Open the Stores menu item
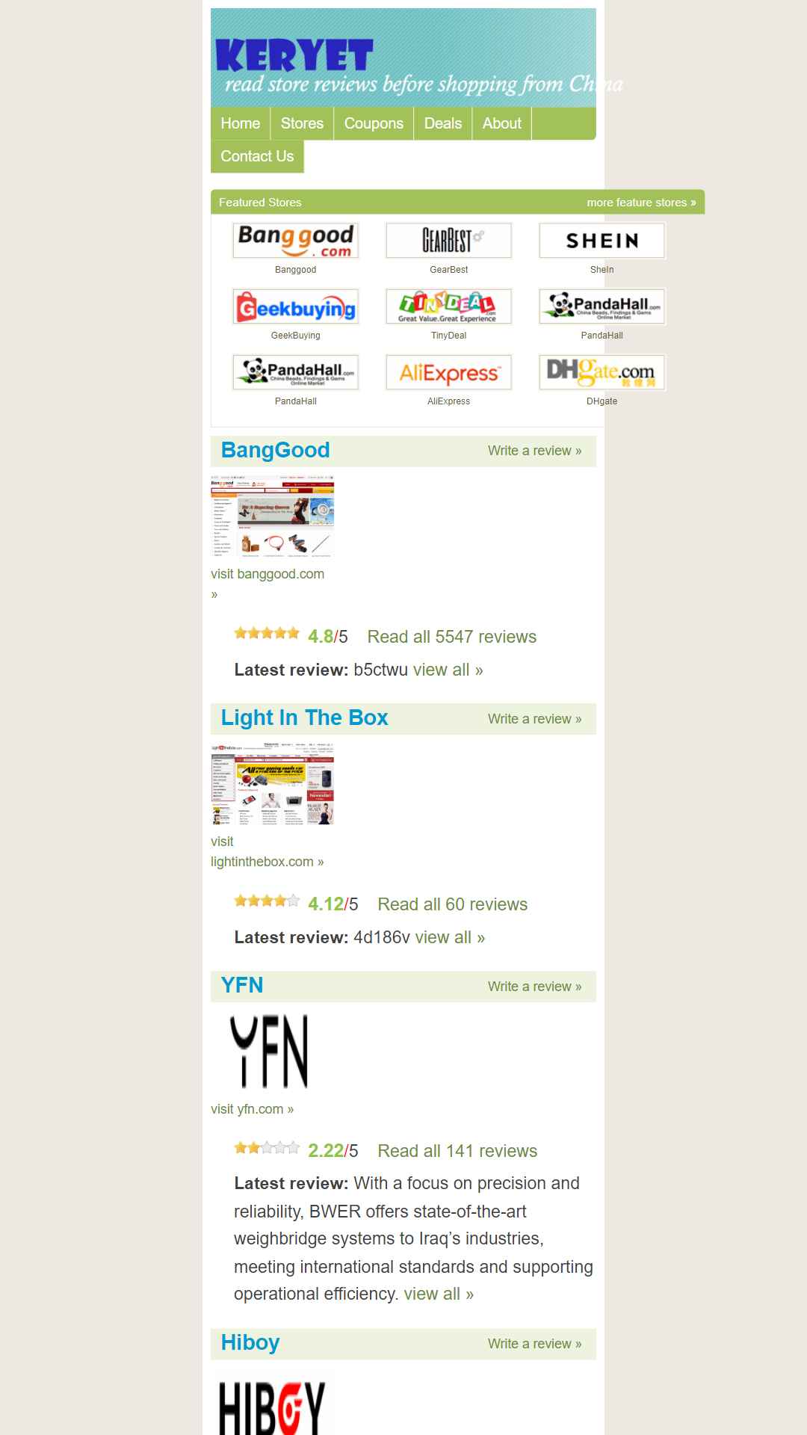This screenshot has width=807, height=1435. point(302,123)
